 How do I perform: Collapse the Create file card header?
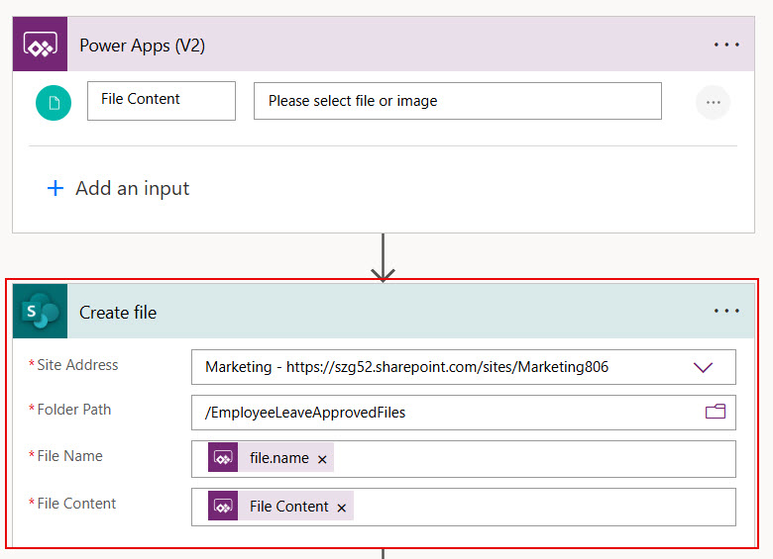(x=384, y=311)
